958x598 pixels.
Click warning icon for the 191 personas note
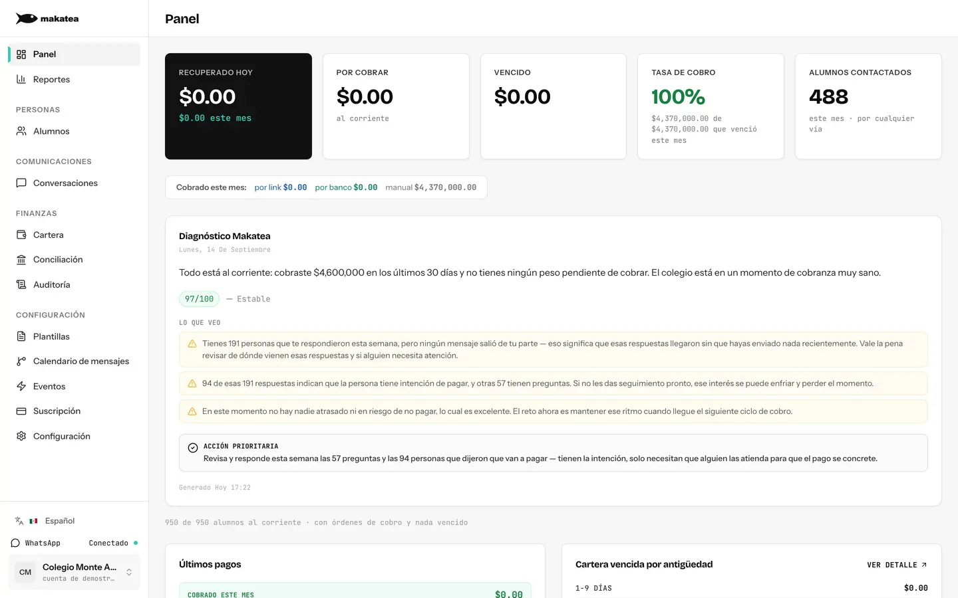pos(192,344)
